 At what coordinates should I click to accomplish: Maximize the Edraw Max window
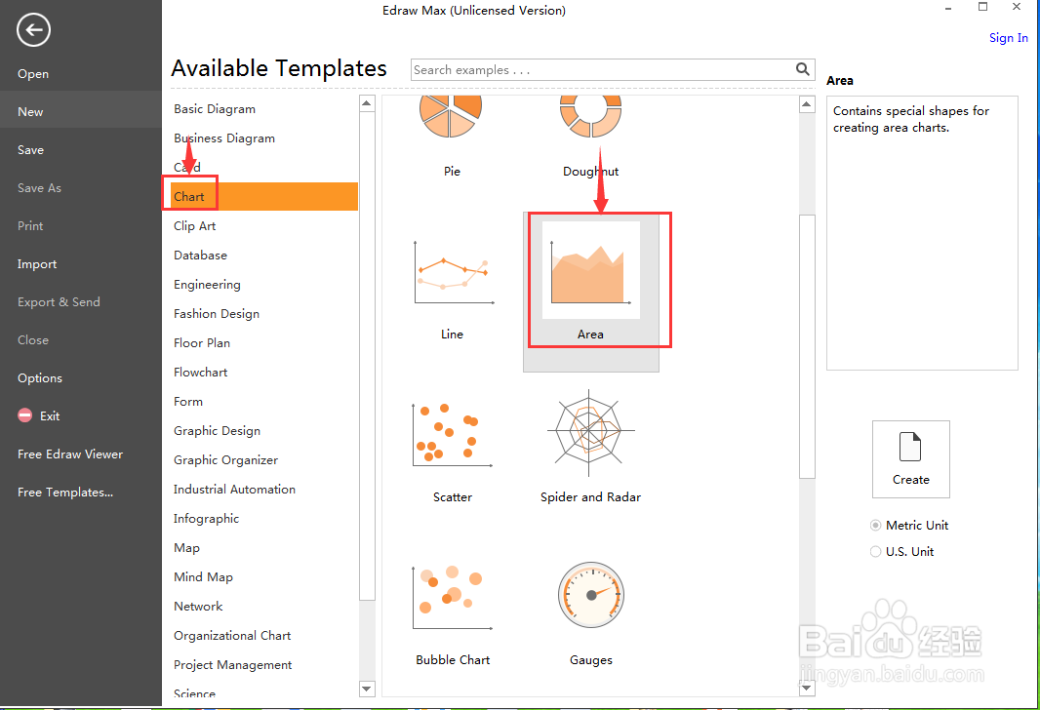[x=983, y=7]
